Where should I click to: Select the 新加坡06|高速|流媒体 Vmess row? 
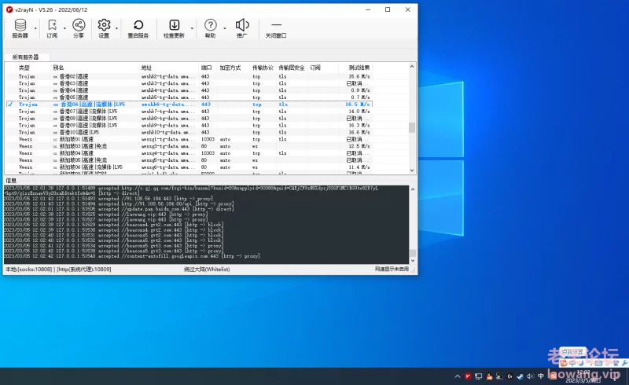coord(189,167)
